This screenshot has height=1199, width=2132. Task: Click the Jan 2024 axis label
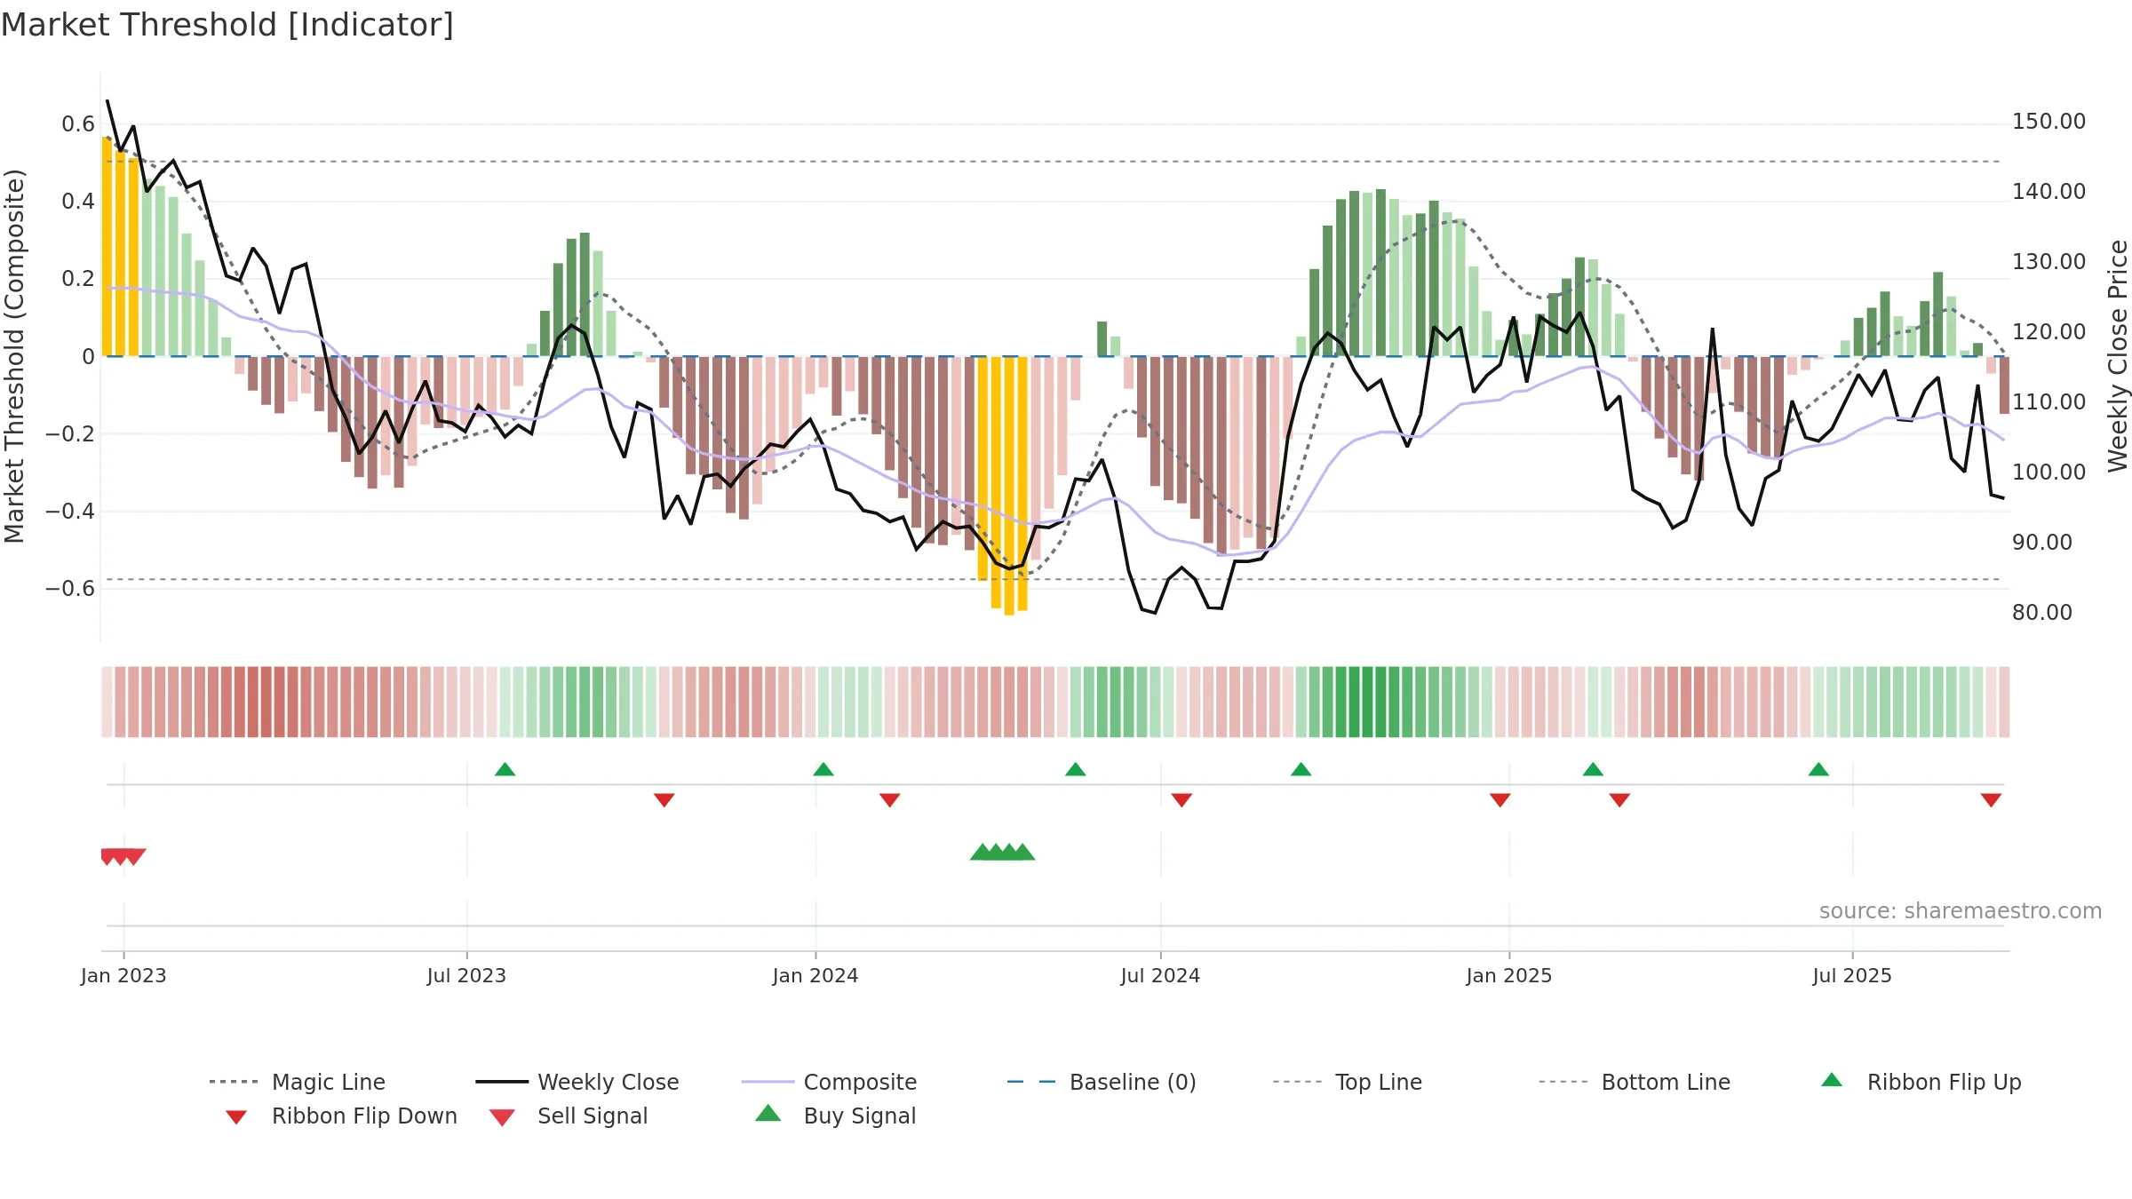click(x=815, y=975)
